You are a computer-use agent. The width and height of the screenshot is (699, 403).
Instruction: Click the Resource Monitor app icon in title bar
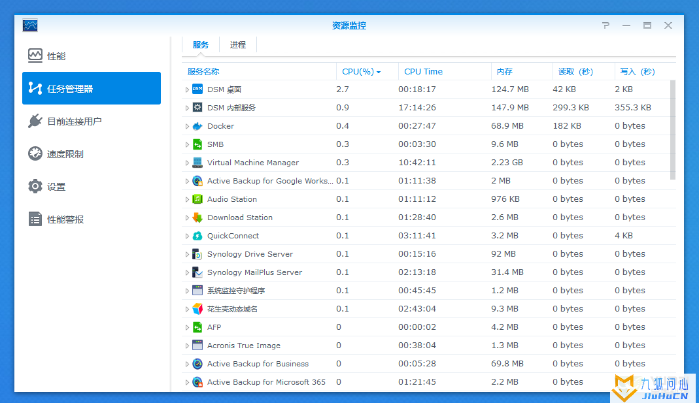click(30, 25)
